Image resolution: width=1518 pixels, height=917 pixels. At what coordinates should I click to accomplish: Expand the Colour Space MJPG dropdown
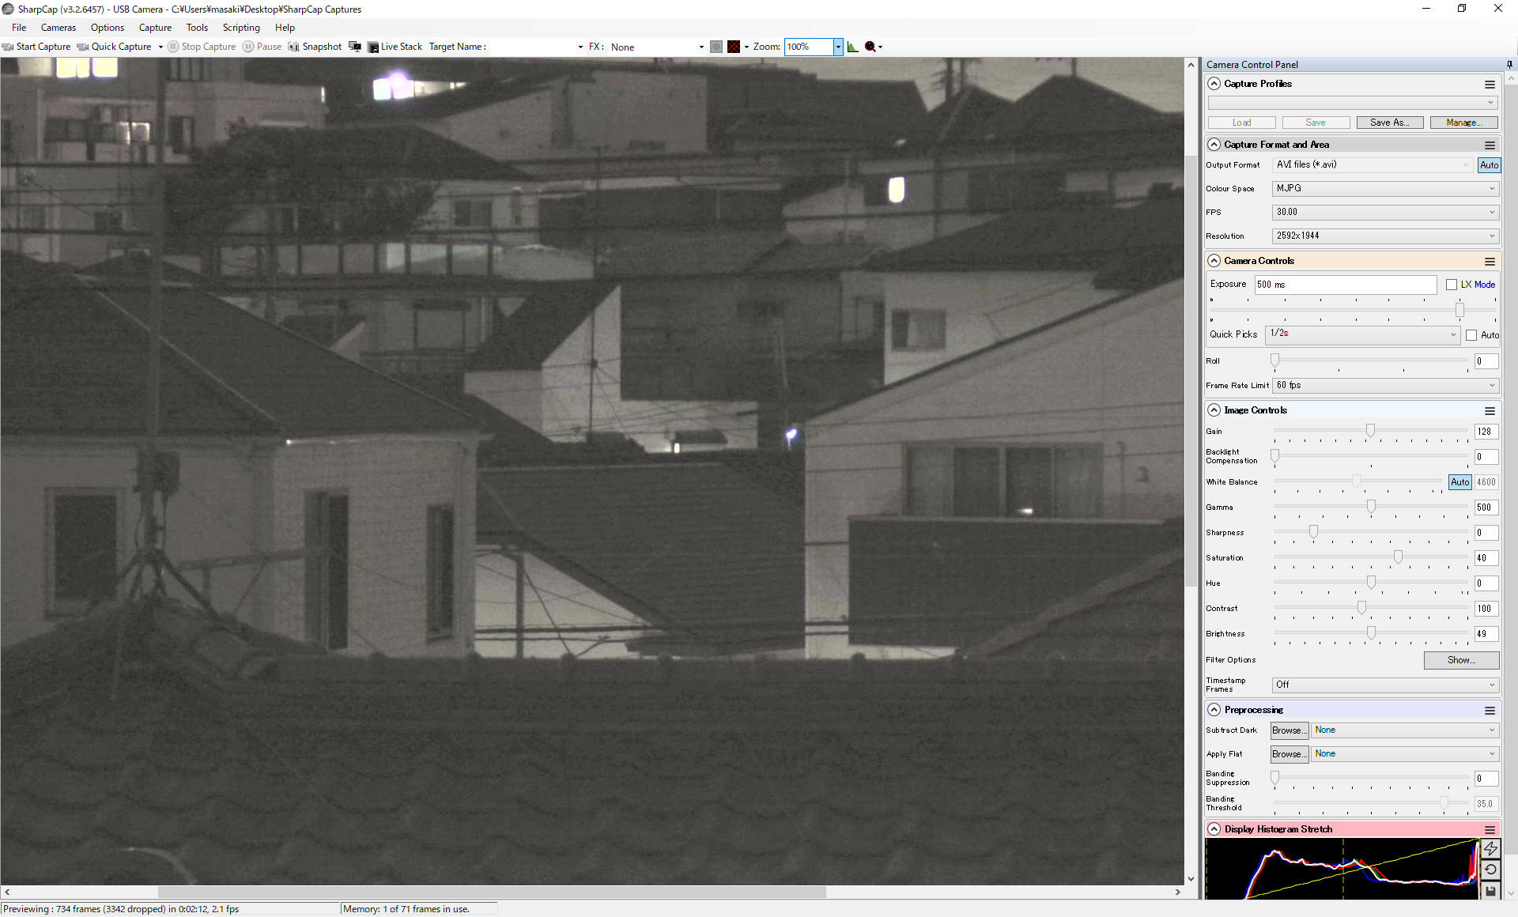click(x=1385, y=188)
